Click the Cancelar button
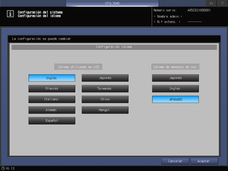The image size is (228, 171). pos(175,161)
